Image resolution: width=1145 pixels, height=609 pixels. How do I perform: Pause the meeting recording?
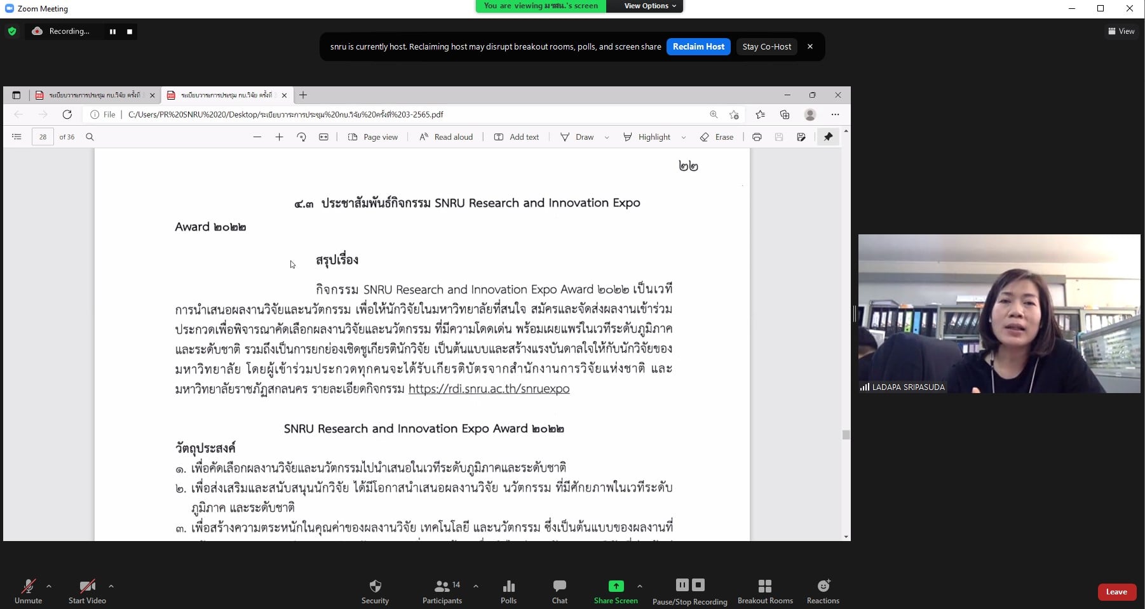[682, 585]
